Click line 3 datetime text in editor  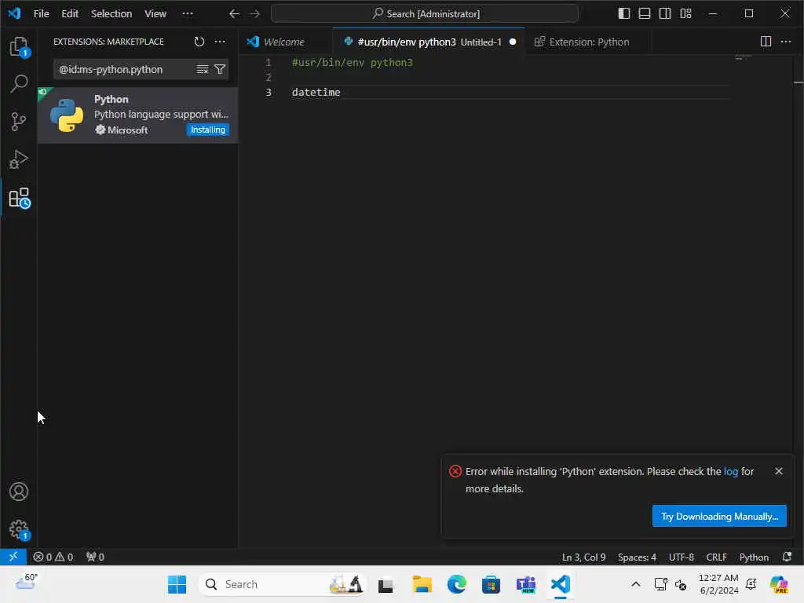[x=316, y=93]
